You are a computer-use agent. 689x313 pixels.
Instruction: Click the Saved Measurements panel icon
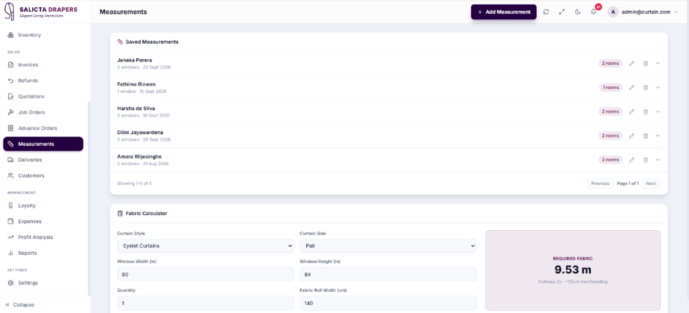(x=120, y=42)
